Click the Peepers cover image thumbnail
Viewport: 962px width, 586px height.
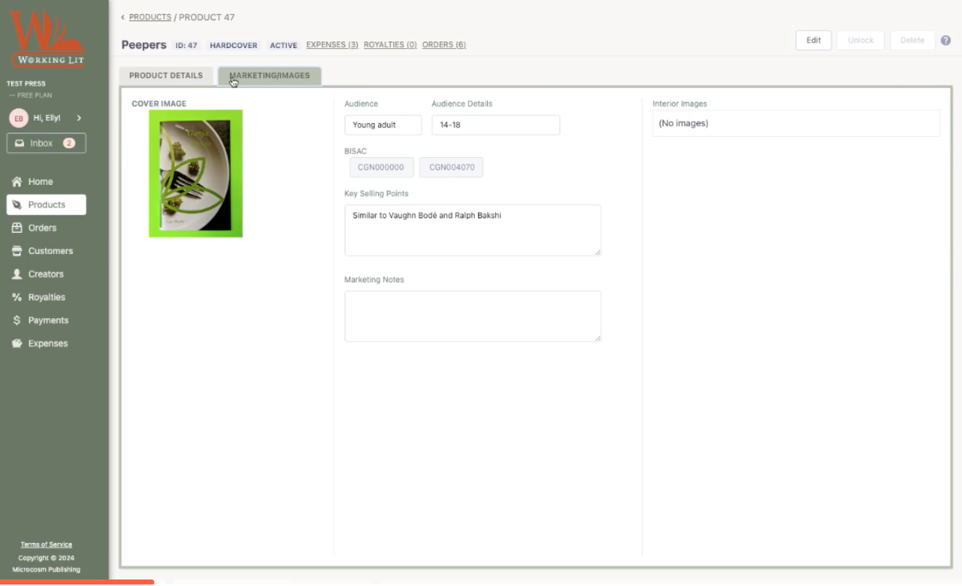(x=196, y=174)
